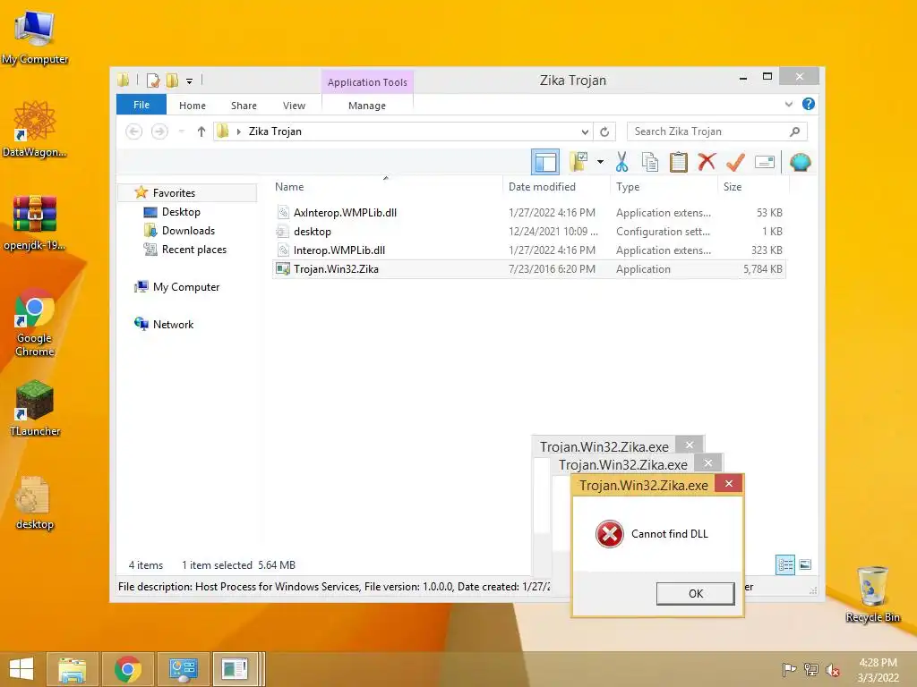Open the File menu
917x687 pixels.
point(141,105)
